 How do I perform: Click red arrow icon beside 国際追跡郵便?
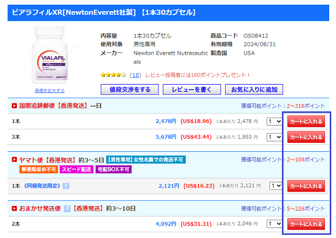(x=14, y=106)
